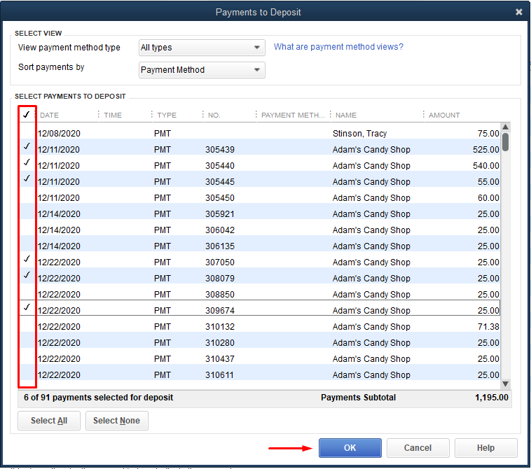The width and height of the screenshot is (531, 469).
Task: Click the NAME column header
Action: coord(346,115)
